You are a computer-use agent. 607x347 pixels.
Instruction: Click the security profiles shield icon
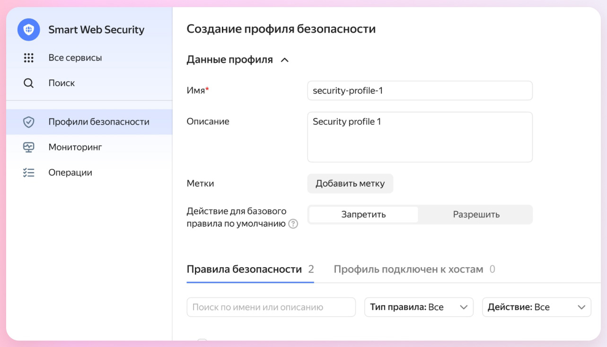[x=29, y=122]
